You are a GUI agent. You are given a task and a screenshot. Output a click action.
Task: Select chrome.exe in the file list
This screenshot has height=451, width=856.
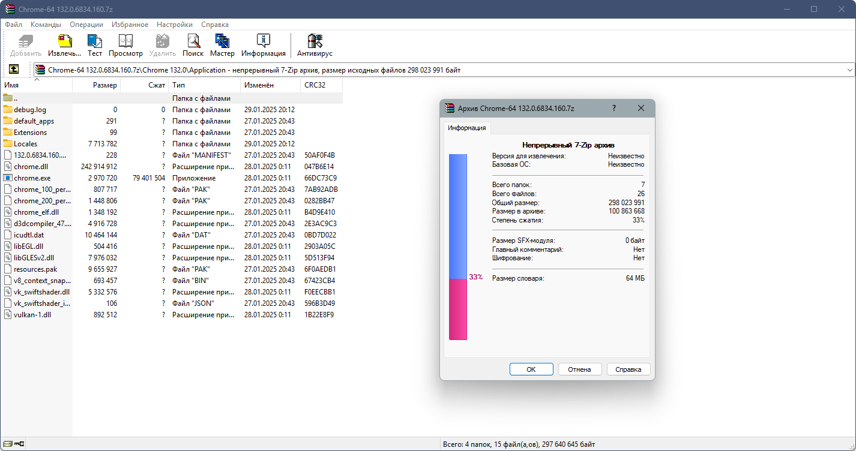pos(32,178)
